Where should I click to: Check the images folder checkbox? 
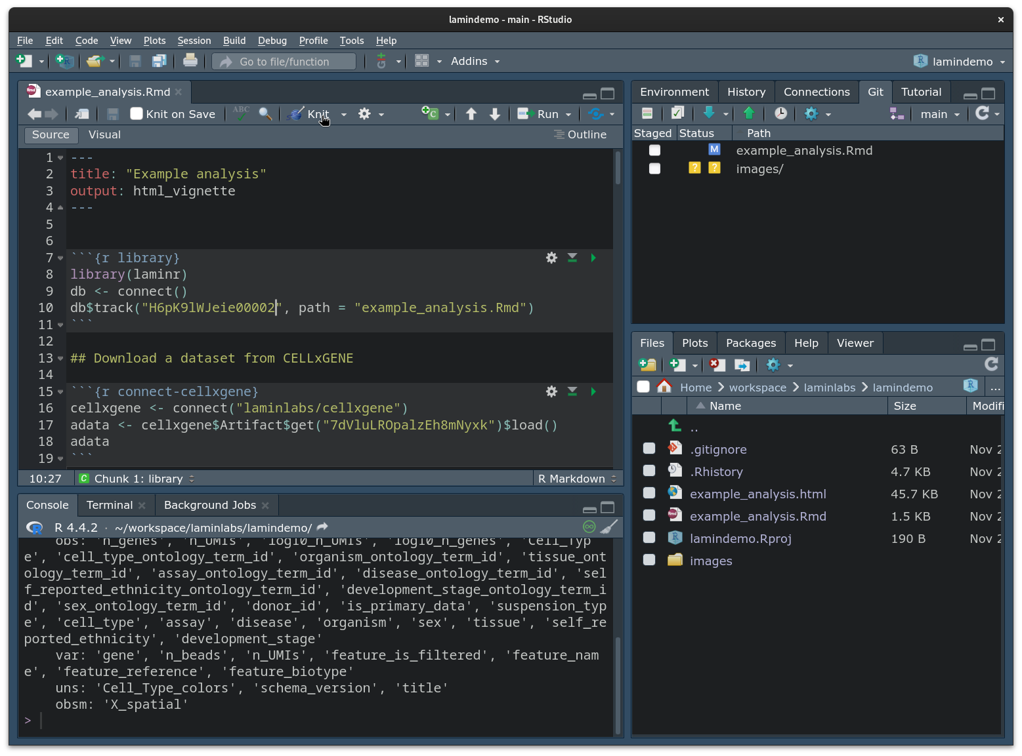click(649, 560)
